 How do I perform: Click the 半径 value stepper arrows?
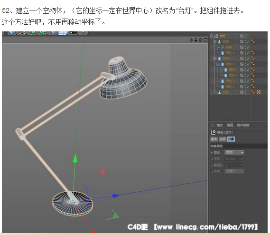tap(242, 159)
